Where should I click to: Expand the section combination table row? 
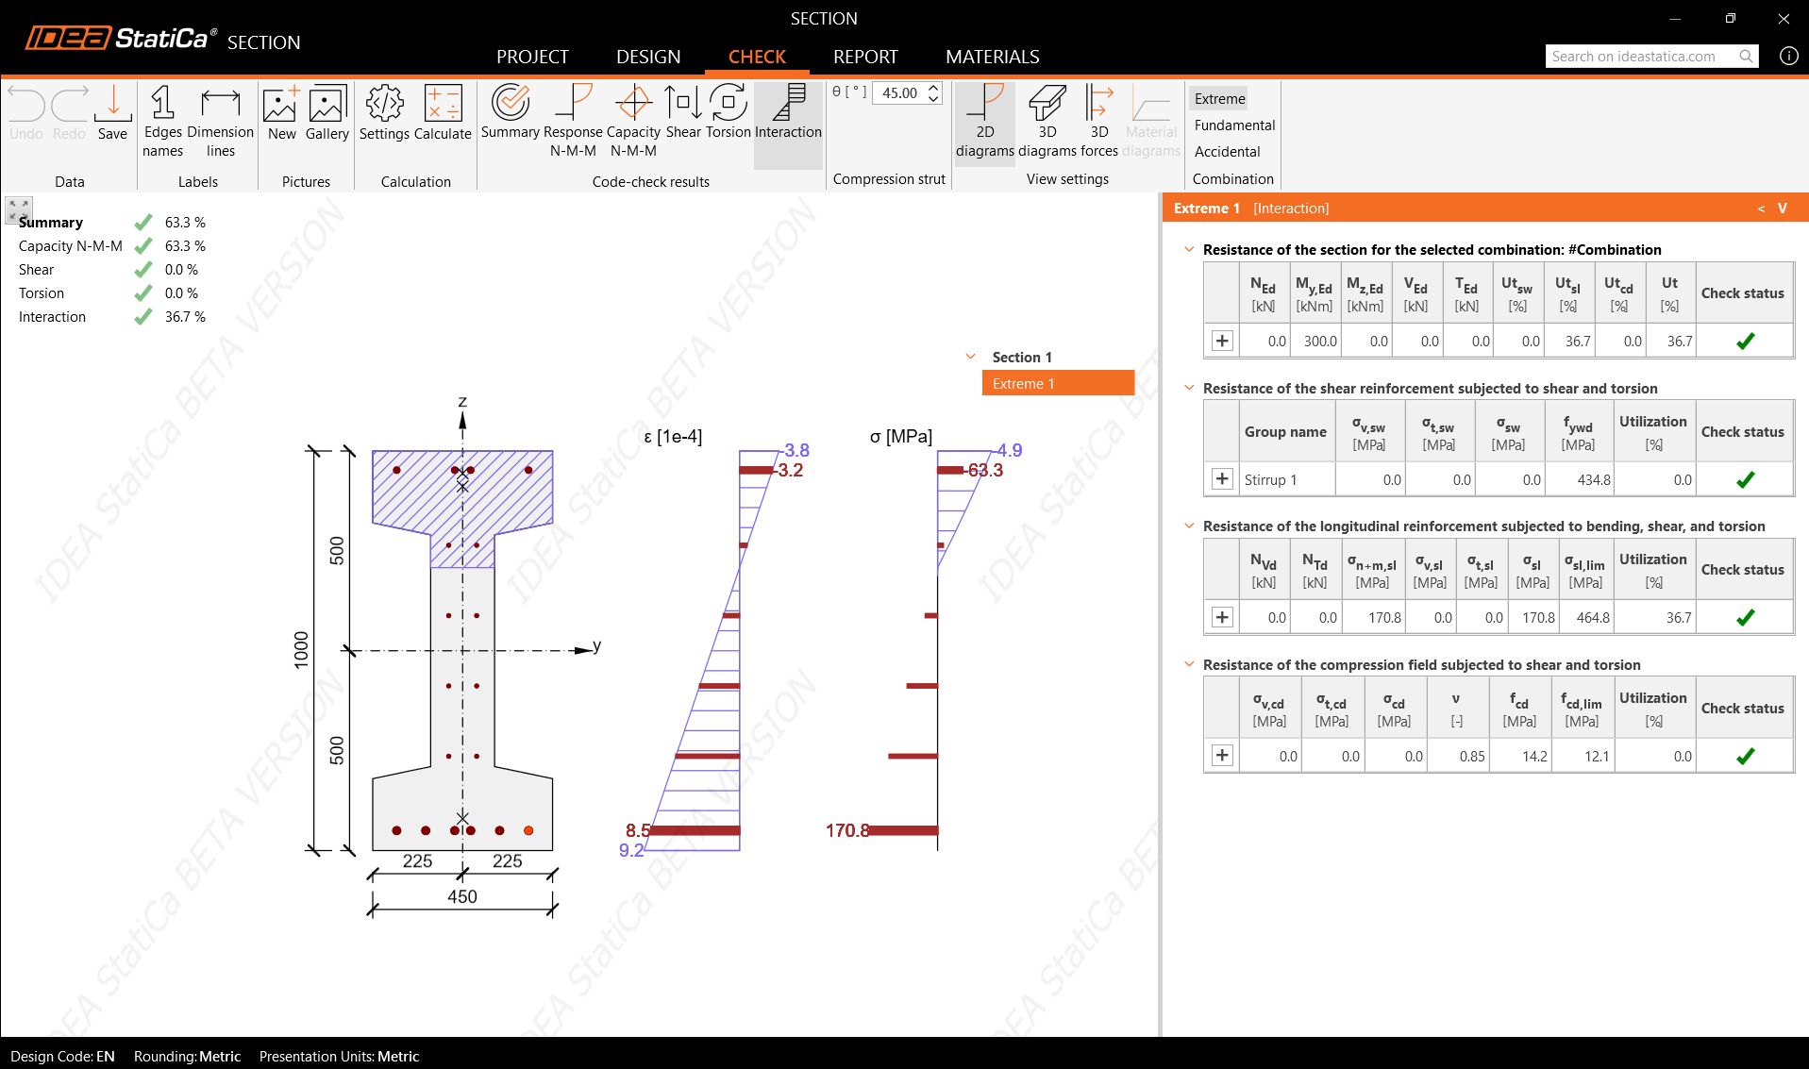coord(1222,341)
